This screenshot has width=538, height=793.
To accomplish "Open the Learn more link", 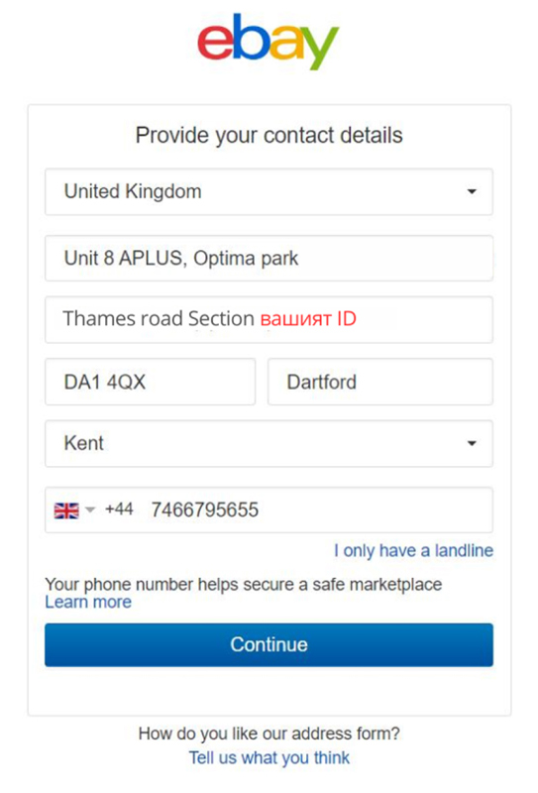I will (88, 603).
